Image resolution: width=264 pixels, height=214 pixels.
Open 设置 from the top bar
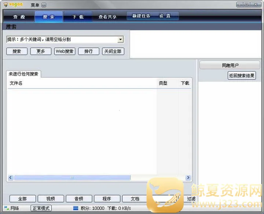click(165, 16)
